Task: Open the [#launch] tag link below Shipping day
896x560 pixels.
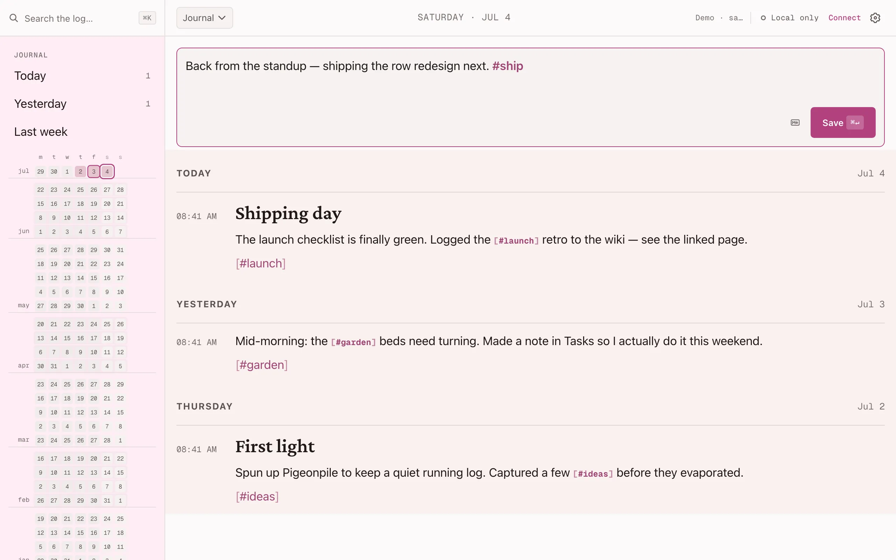Action: [260, 263]
